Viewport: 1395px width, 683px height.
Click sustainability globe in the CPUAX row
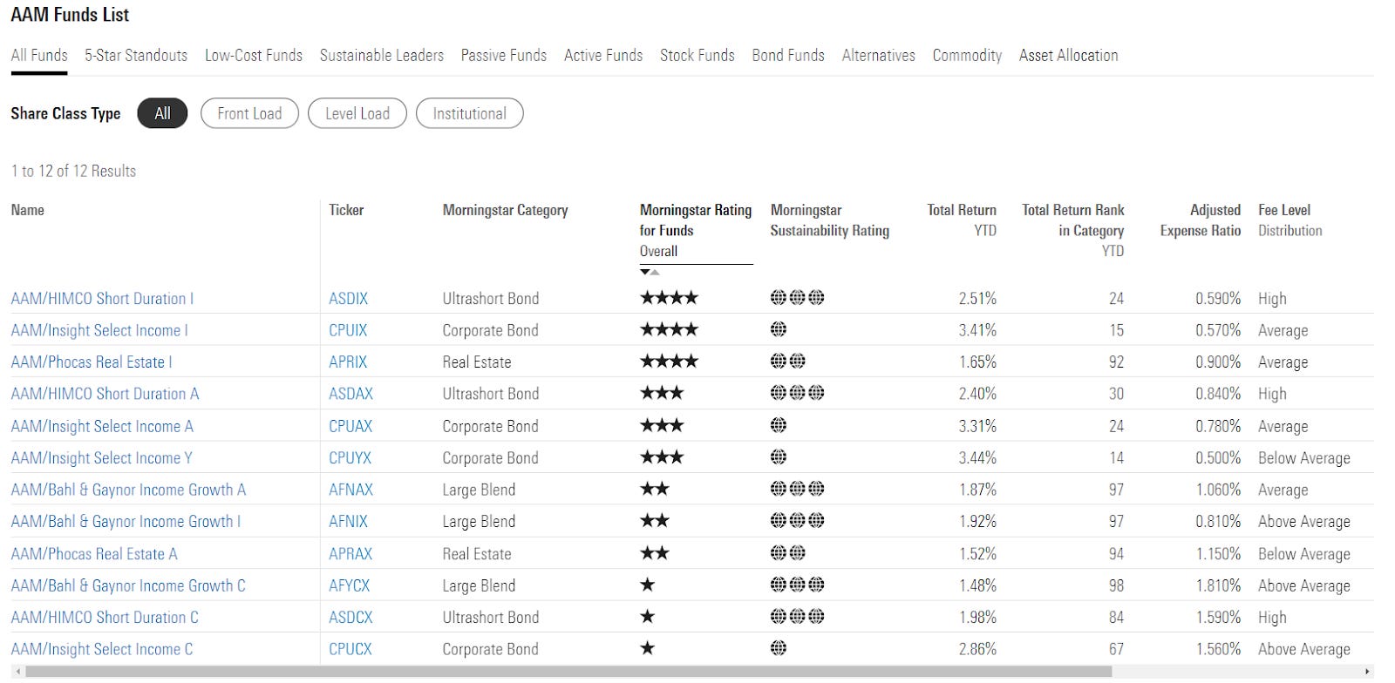779,425
